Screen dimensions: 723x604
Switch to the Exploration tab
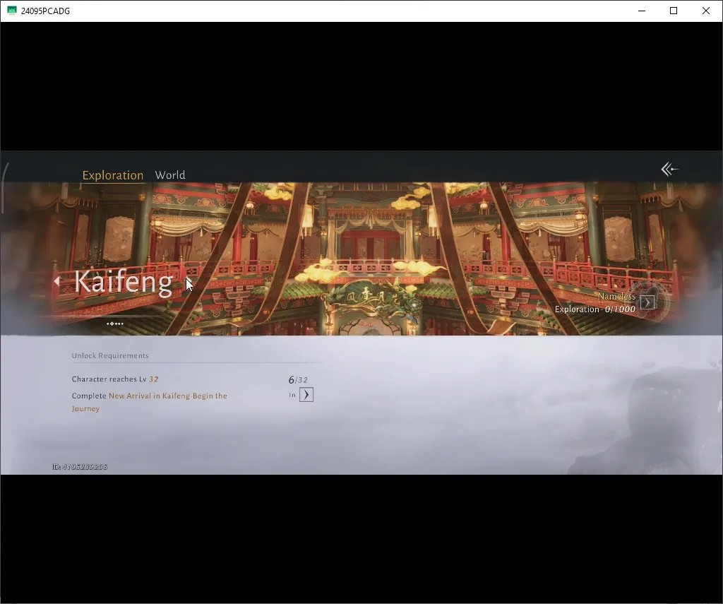(x=112, y=175)
